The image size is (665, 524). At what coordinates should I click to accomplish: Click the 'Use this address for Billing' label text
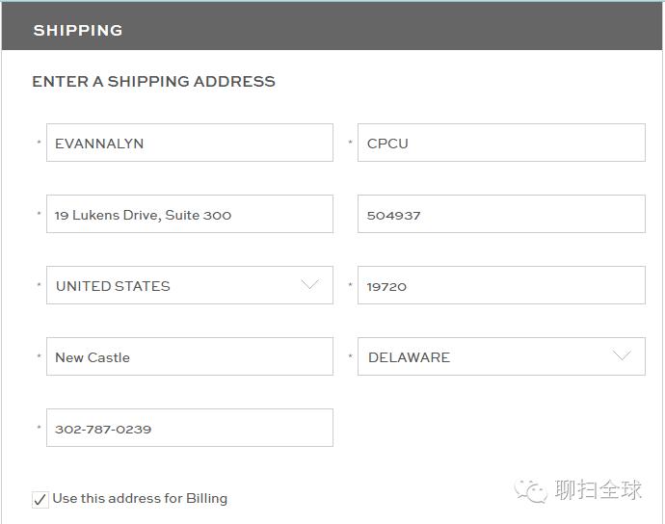click(140, 498)
